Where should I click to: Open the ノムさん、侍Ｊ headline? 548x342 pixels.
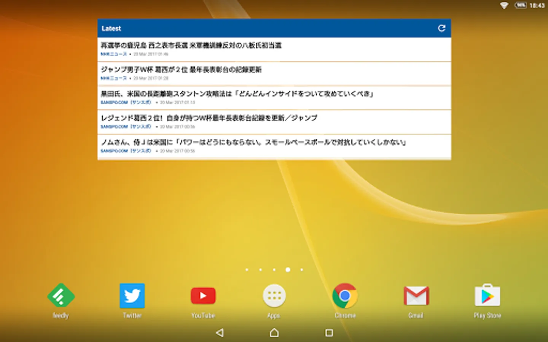point(274,146)
